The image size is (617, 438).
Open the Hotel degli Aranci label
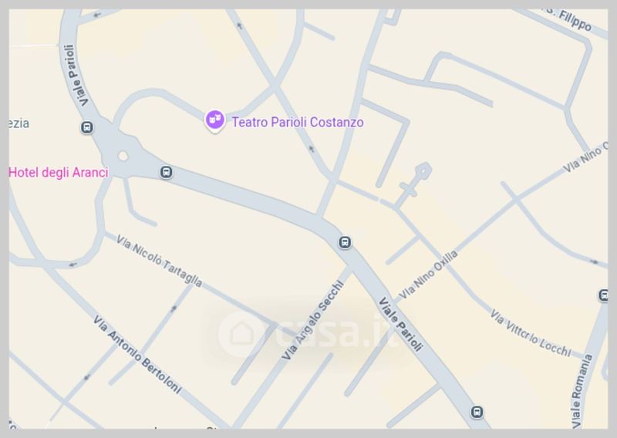[x=59, y=173]
